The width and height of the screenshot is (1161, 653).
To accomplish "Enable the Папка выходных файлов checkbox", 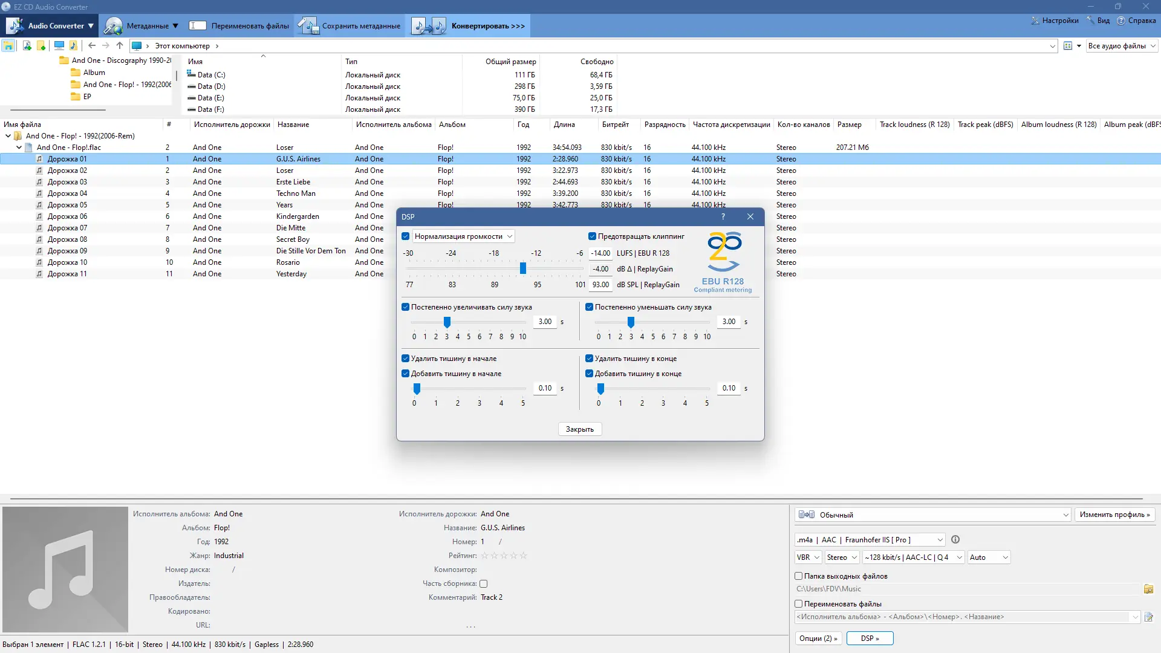I will (x=798, y=576).
